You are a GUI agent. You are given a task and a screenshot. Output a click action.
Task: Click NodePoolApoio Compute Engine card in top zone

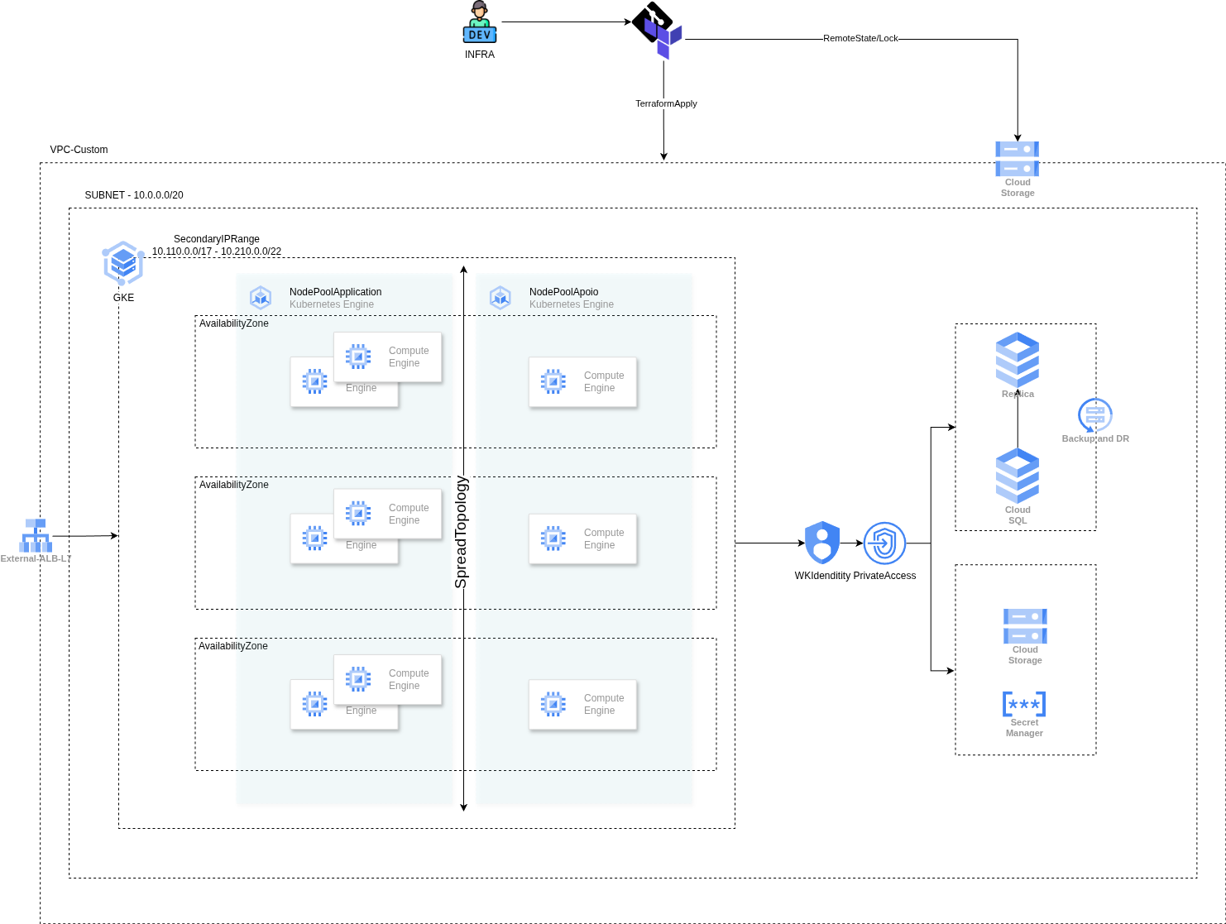pyautogui.click(x=582, y=382)
